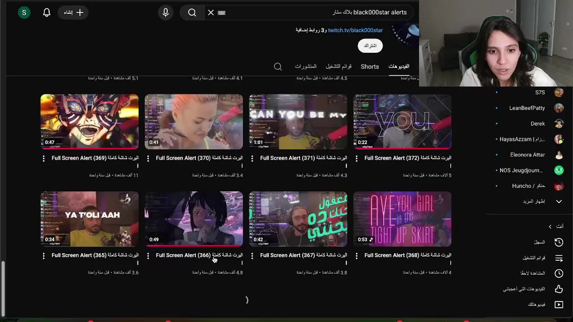The image size is (573, 322).
Task: Open the S7S subscription channel
Action: click(528, 93)
